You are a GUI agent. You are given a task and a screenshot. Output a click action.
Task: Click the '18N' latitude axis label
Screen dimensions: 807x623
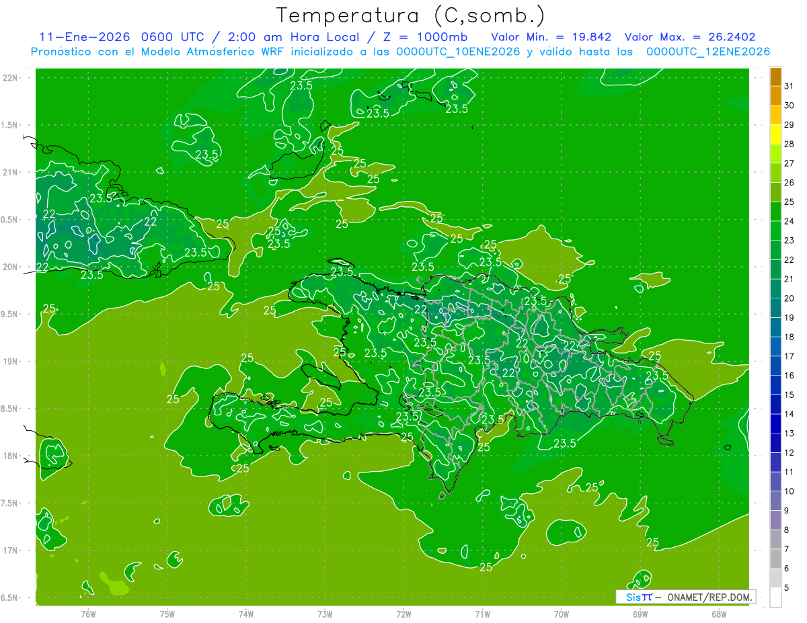coord(11,456)
